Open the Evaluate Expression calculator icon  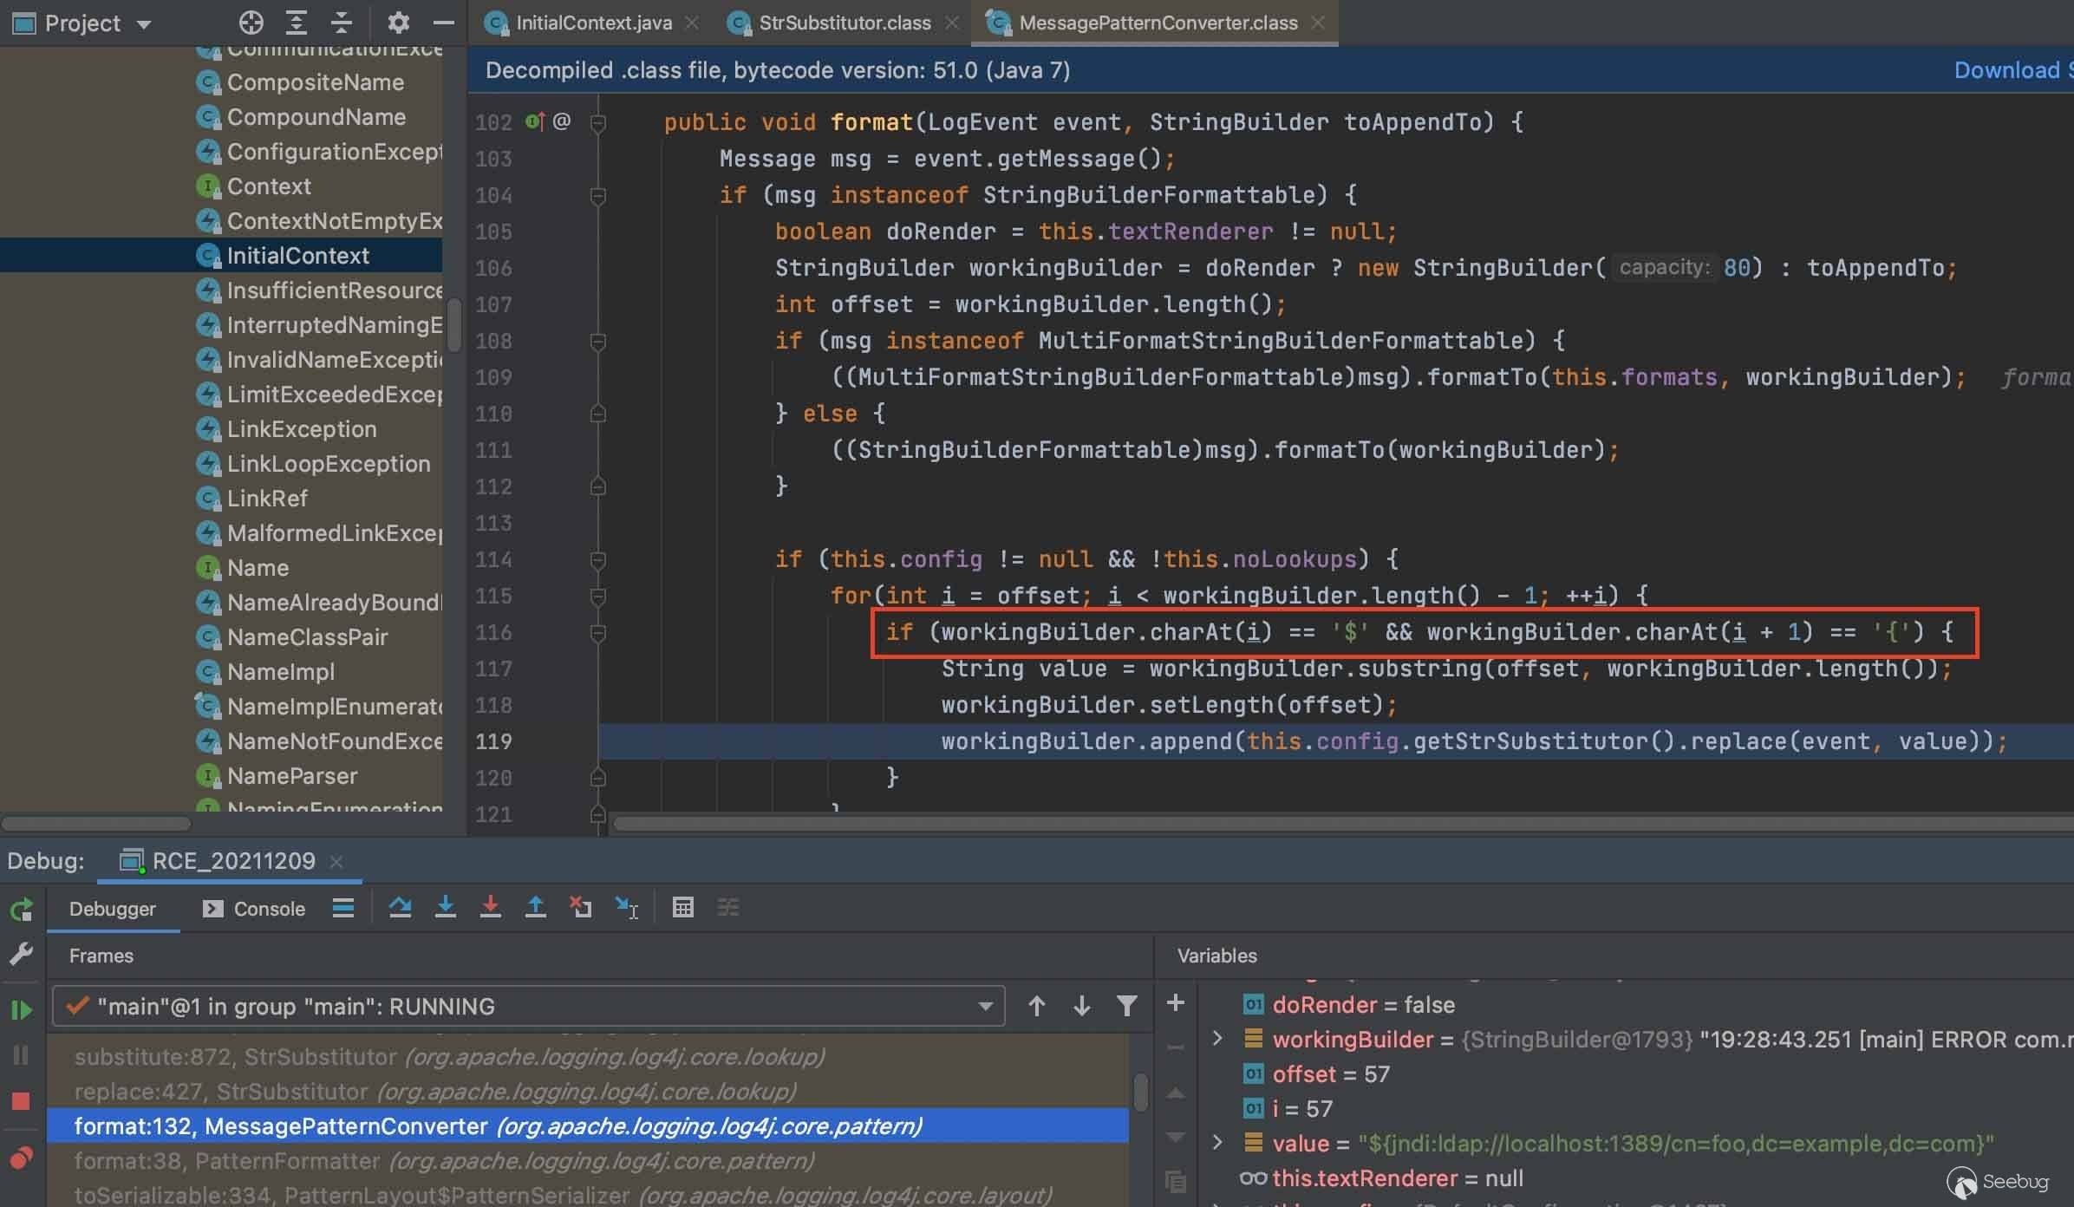682,907
